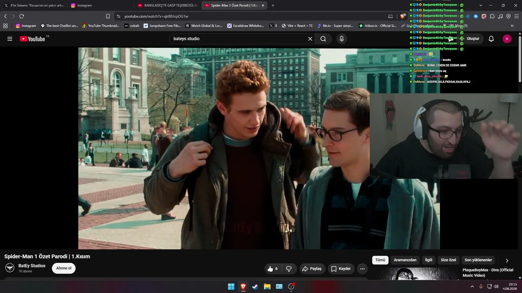Image resolution: width=522 pixels, height=293 pixels.
Task: Visit the BatEy Studios channel name
Action: [32, 266]
